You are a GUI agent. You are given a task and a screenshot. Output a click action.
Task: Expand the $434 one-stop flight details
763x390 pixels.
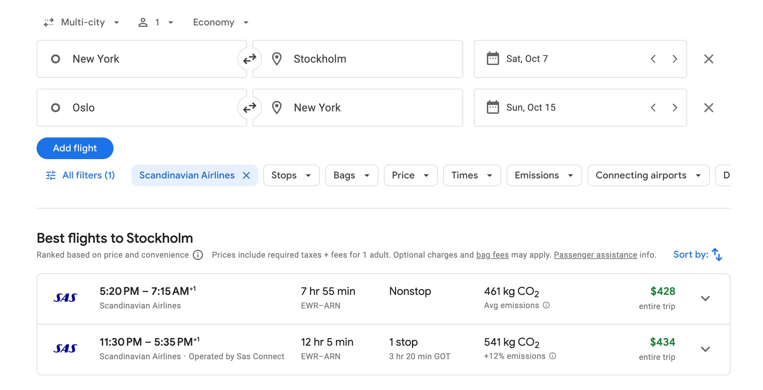click(x=705, y=349)
